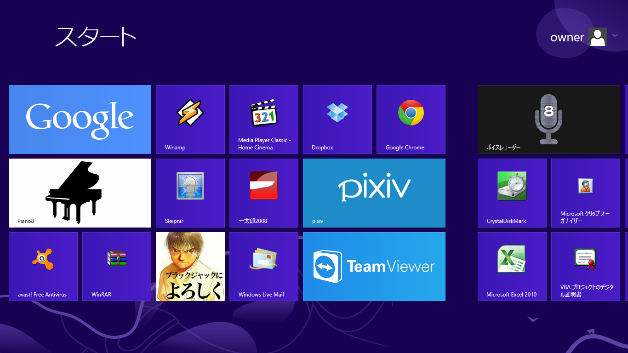The image size is (628, 353).
Task: Launch Windows Live Mail tile
Action: pyautogui.click(x=264, y=267)
